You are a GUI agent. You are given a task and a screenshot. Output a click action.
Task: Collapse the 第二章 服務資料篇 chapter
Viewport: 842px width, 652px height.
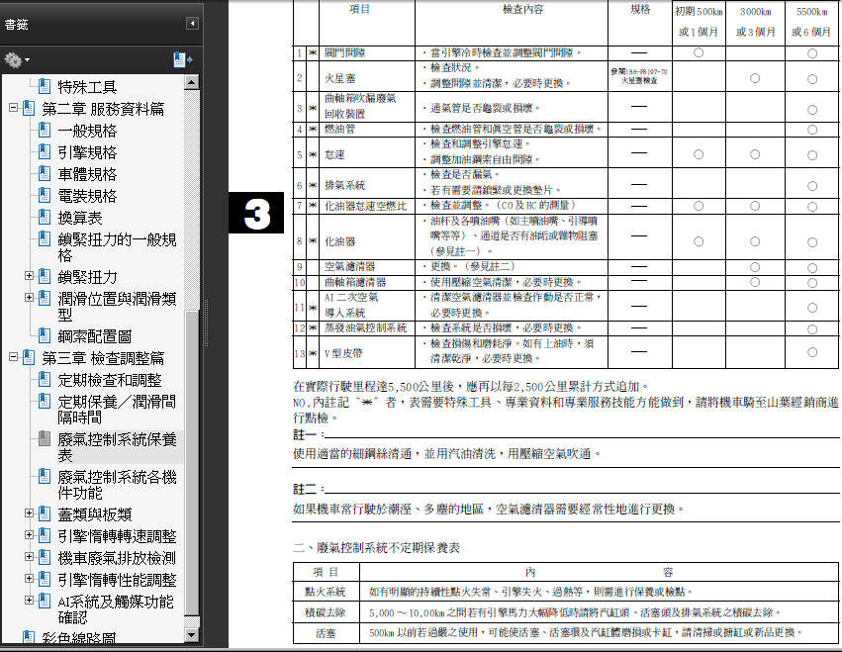[14, 108]
